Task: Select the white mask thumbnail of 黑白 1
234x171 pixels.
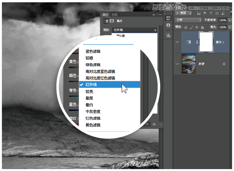Action: (x=206, y=42)
